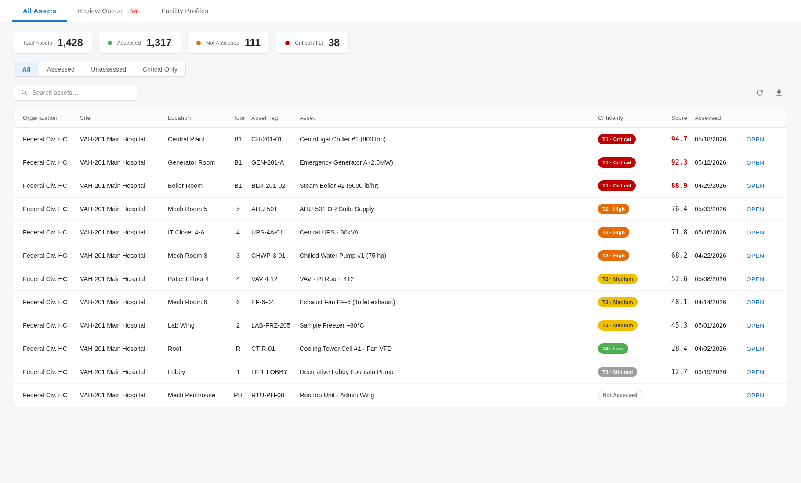Open Cooling Tower Cell #1 row
801x483 pixels.
[x=755, y=349]
